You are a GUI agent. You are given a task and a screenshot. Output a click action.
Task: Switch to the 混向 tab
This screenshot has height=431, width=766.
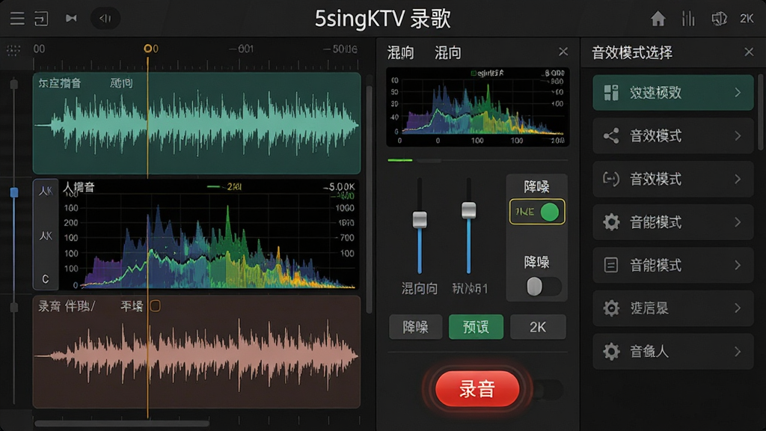click(x=448, y=52)
